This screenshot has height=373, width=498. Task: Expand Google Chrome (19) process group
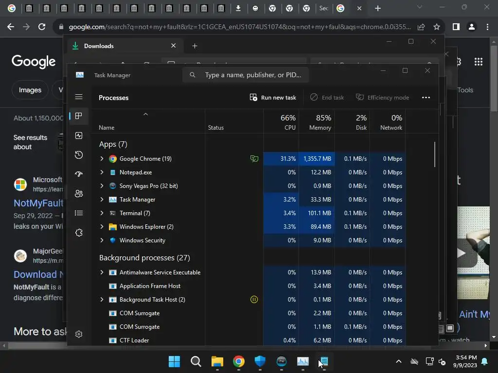(102, 159)
